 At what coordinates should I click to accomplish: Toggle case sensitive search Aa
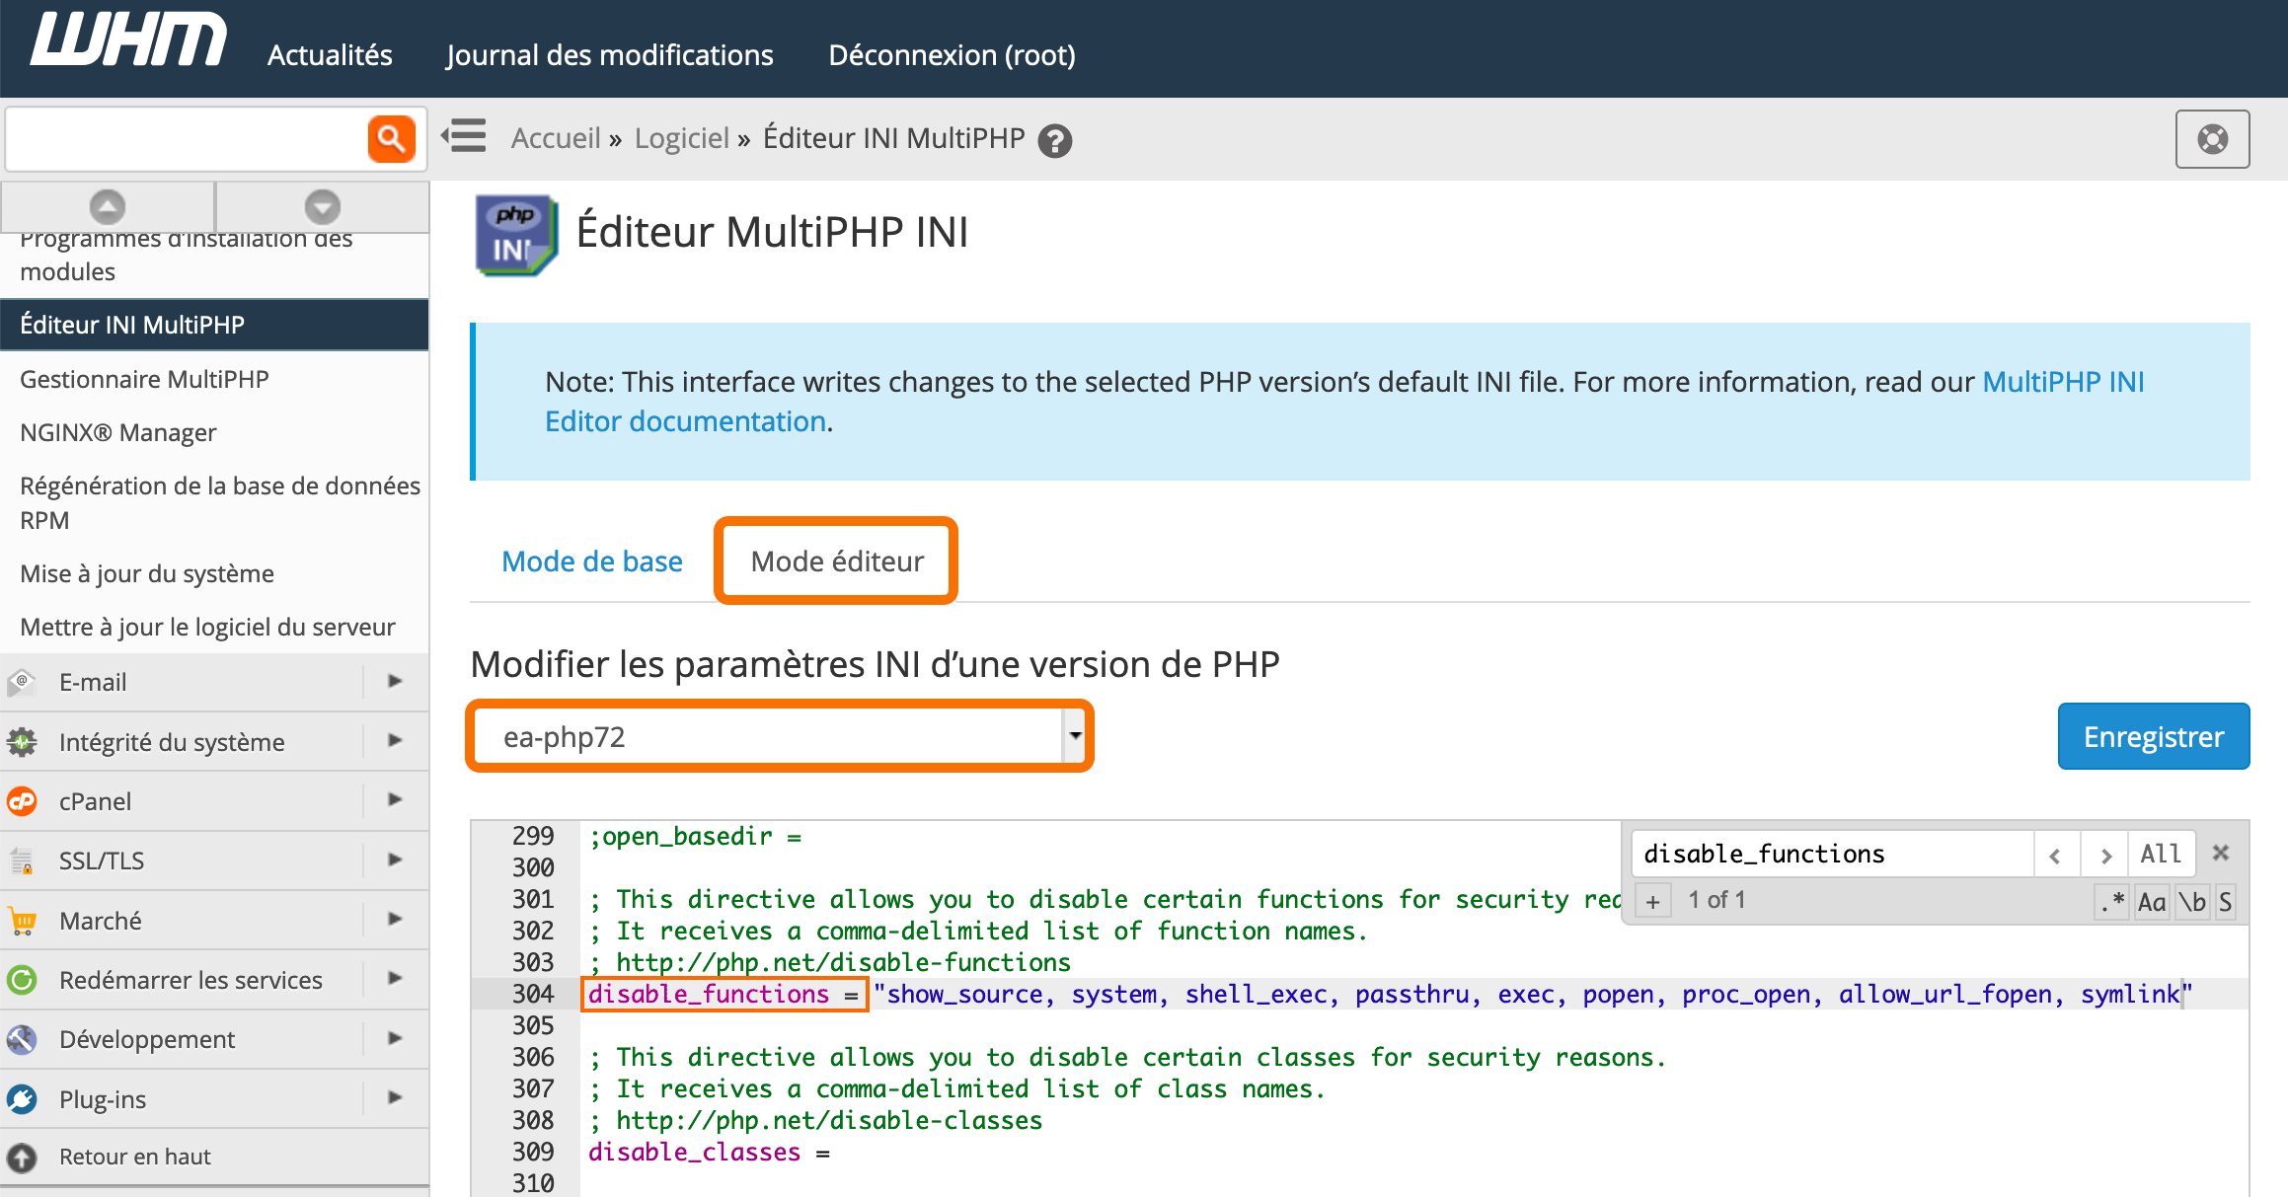[2152, 901]
